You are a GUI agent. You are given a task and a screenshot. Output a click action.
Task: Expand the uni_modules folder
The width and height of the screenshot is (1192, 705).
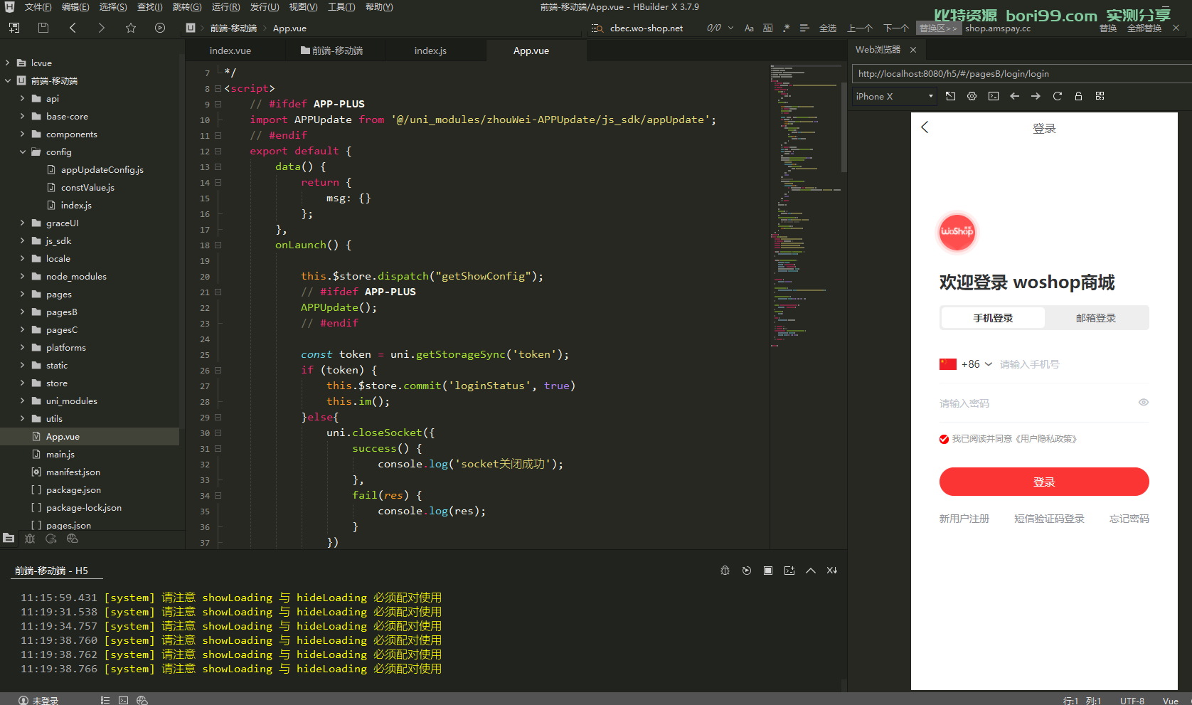[x=23, y=401]
